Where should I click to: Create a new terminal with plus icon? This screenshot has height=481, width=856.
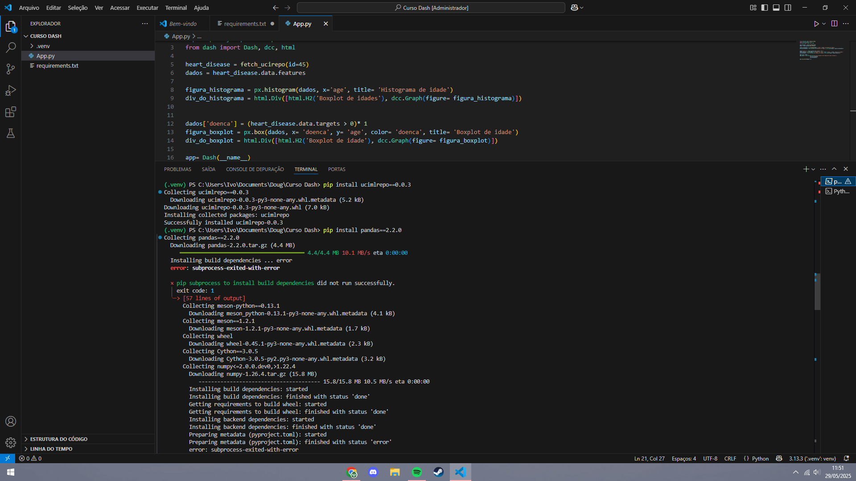[x=806, y=169]
